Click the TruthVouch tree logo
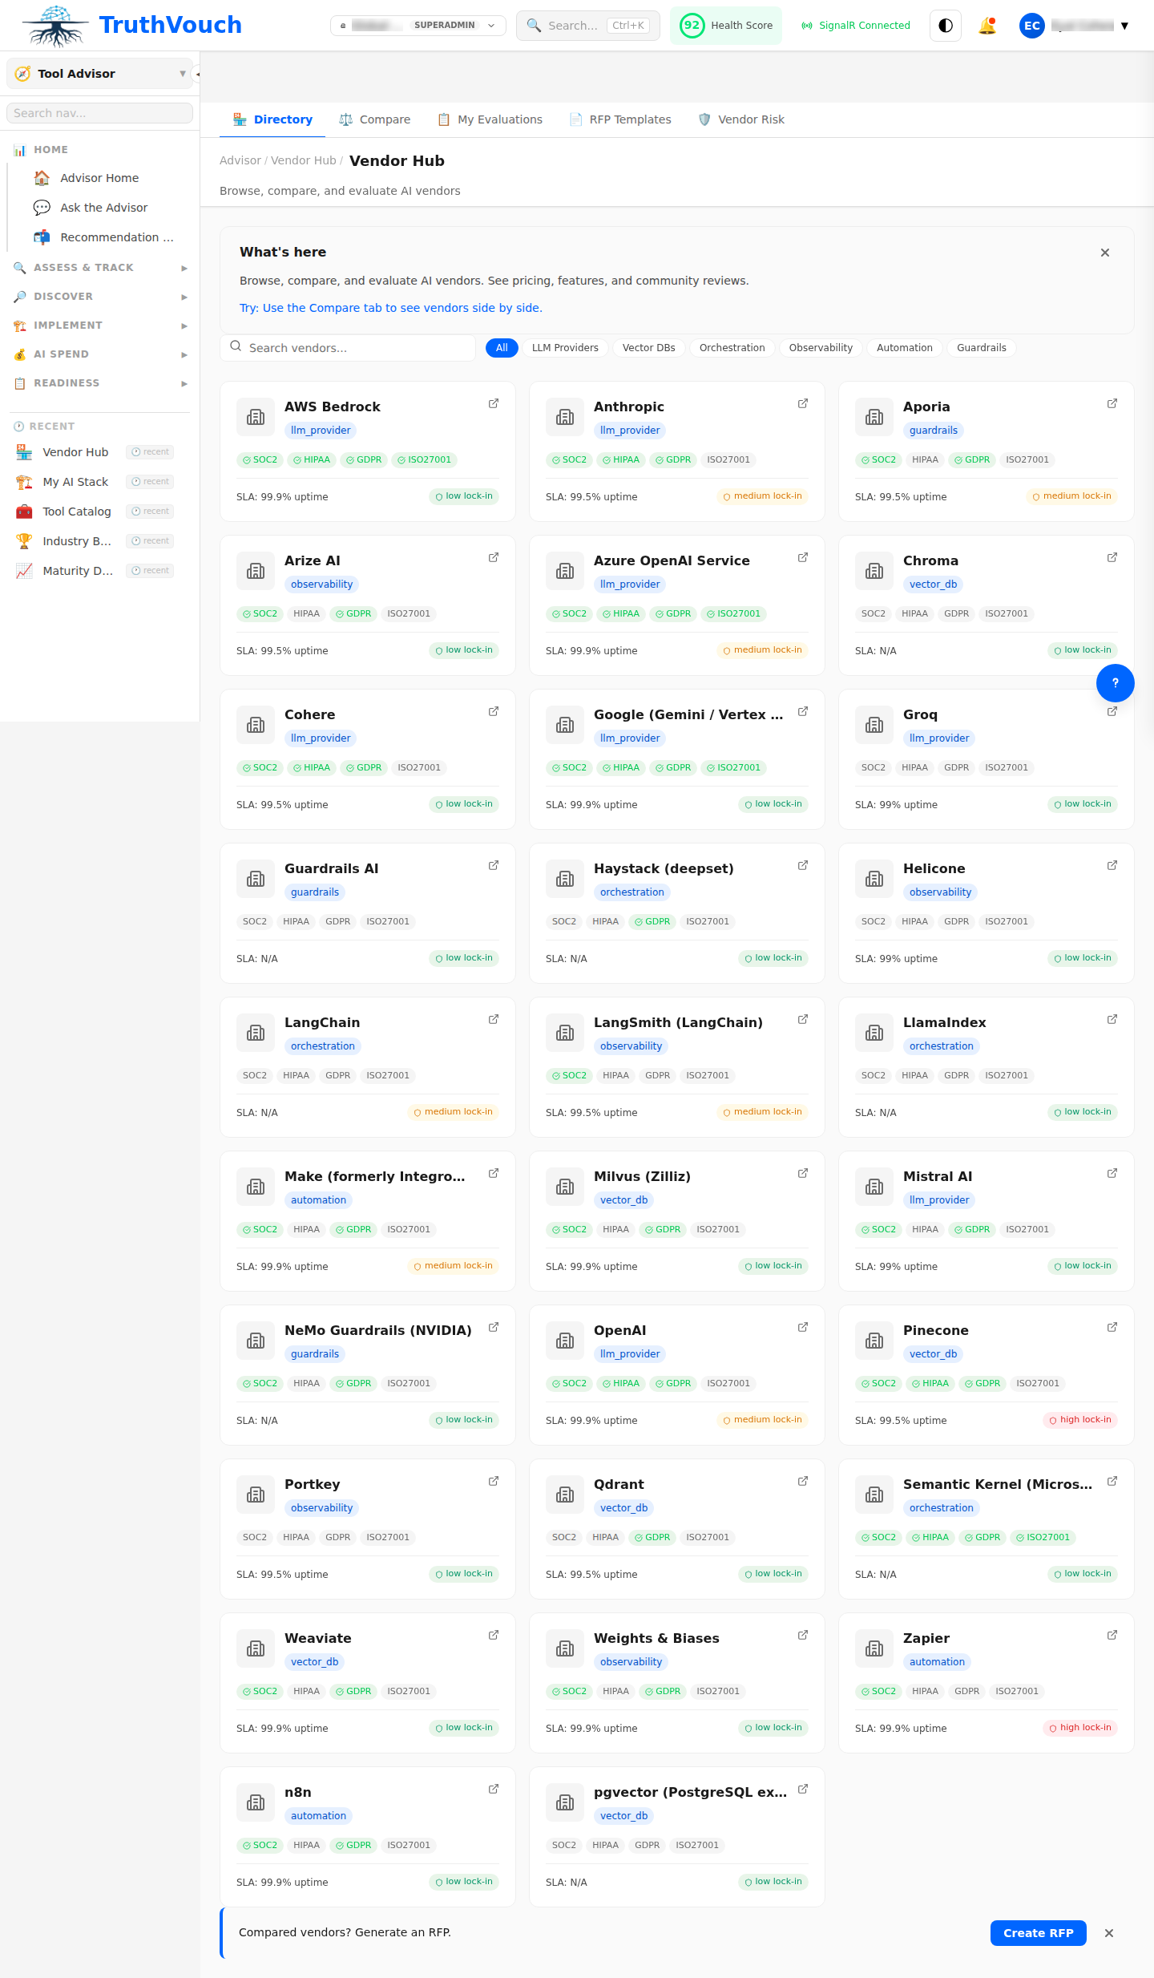Image resolution: width=1154 pixels, height=1978 pixels. (56, 26)
